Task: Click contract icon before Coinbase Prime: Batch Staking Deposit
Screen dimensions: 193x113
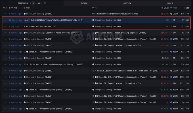Action: (93, 33)
